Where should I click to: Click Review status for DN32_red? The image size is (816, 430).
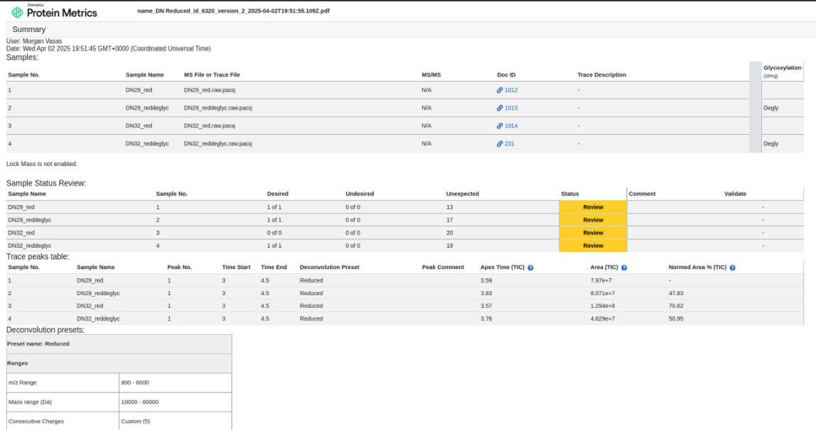coord(593,233)
